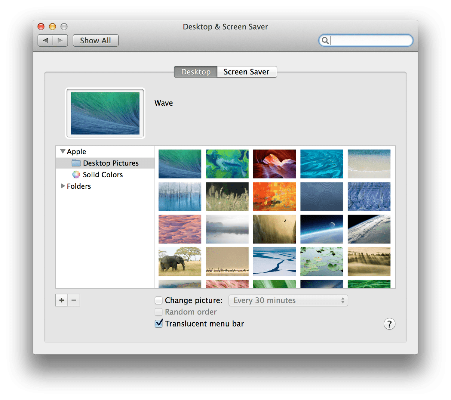Click inside the search text field
The image size is (451, 400).
(370, 40)
